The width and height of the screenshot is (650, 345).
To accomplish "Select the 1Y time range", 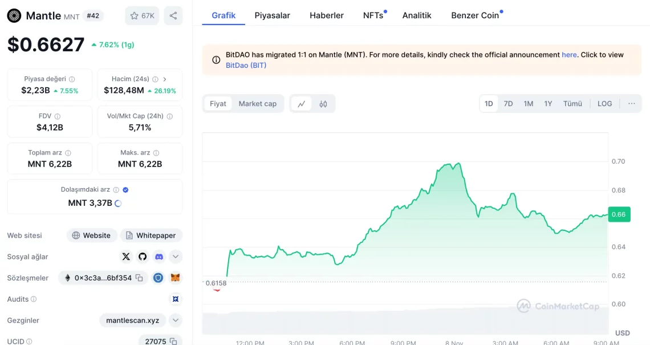I will (x=548, y=104).
